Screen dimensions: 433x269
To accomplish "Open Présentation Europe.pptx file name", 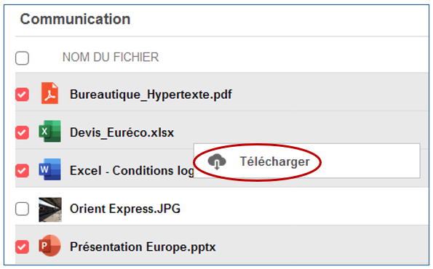I will tap(143, 247).
